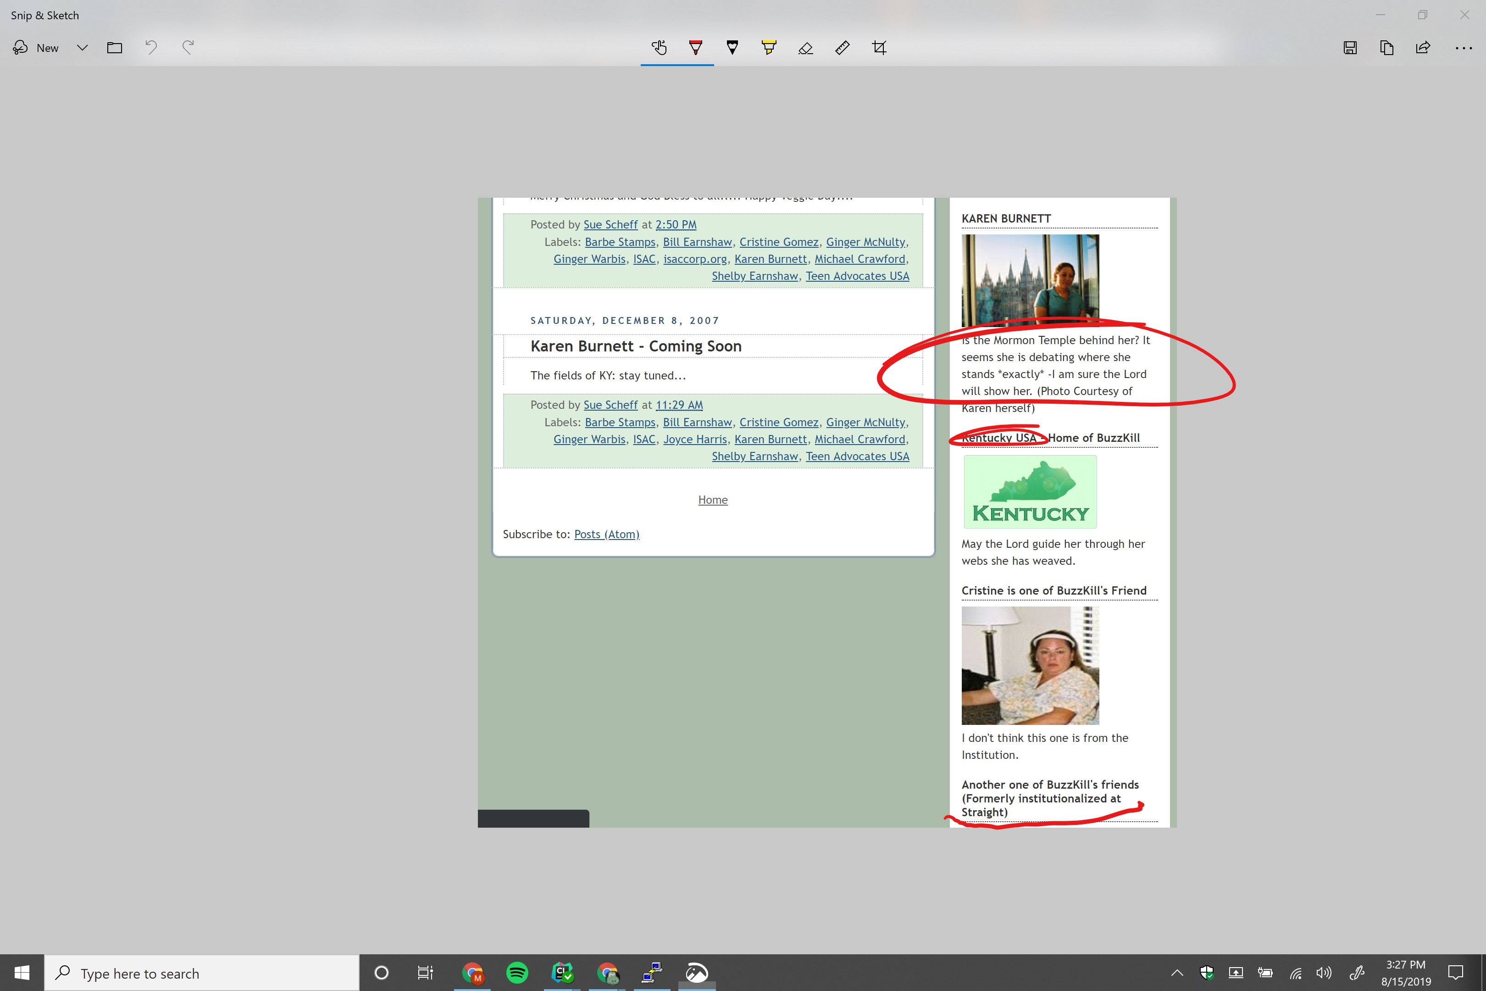Activate the Crop tool

tap(879, 47)
